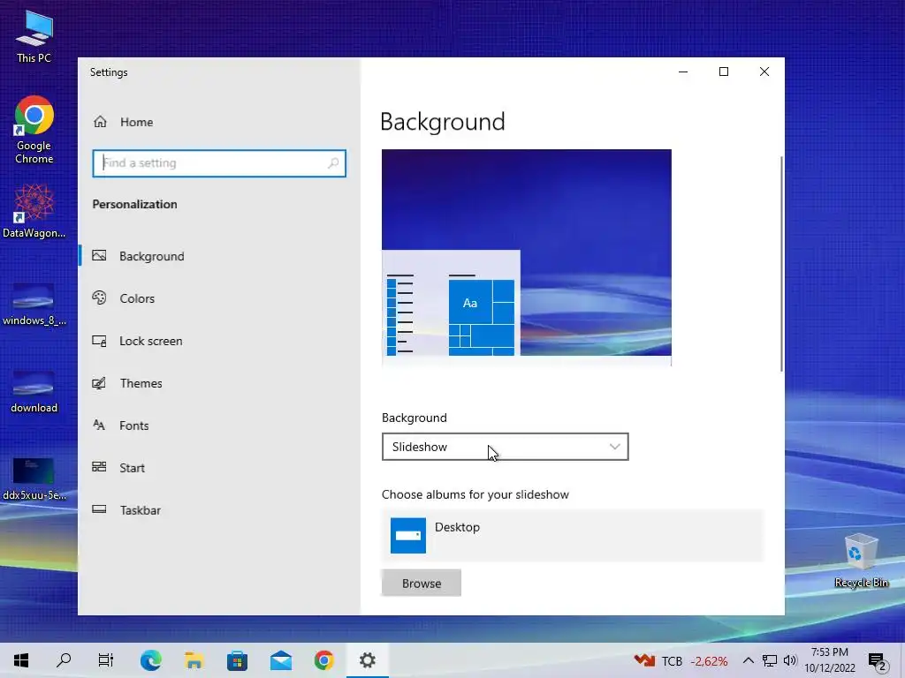This screenshot has width=905, height=678.
Task: Launch Microsoft Edge from taskbar
Action: point(150,660)
